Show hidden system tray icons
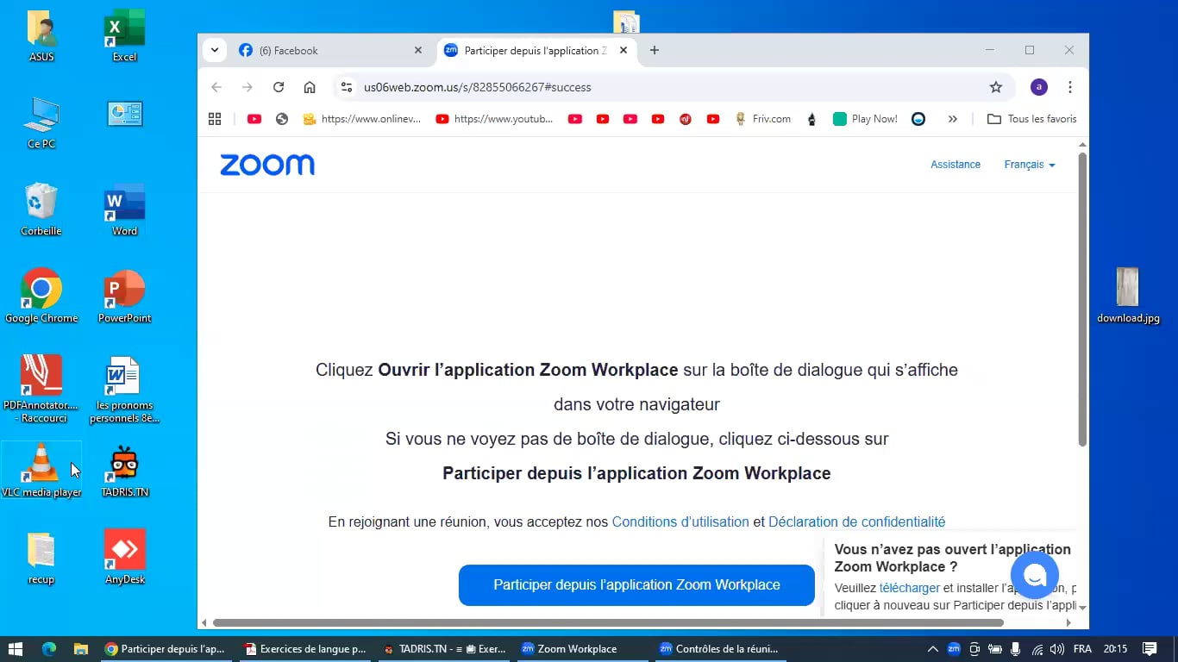1178x662 pixels. pos(932,649)
